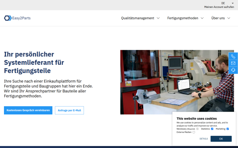Open cookie DETAILS link

pos(203,139)
